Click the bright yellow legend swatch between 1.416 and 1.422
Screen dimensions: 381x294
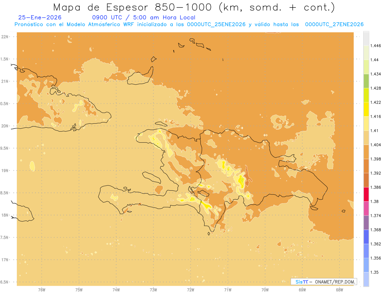(366, 109)
